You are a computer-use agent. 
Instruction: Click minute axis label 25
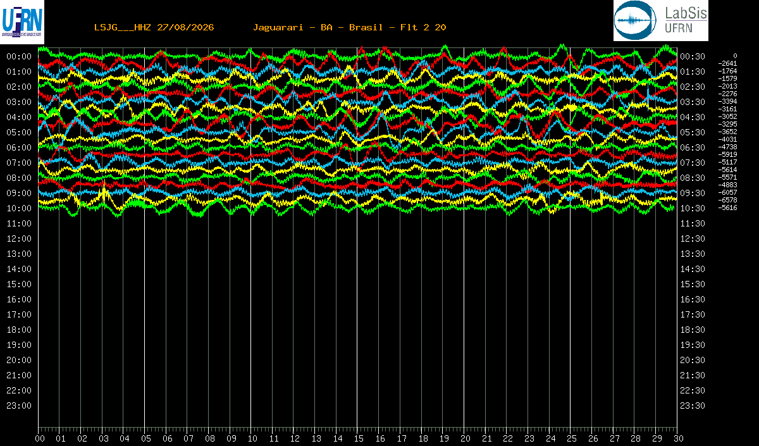(x=571, y=438)
